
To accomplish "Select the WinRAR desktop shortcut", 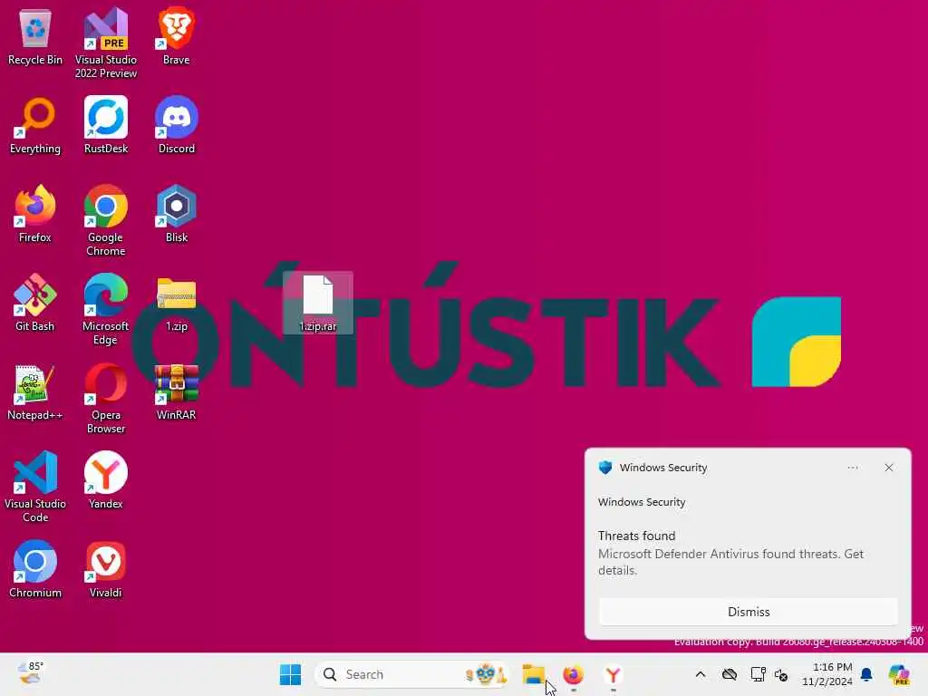I will pyautogui.click(x=177, y=391).
